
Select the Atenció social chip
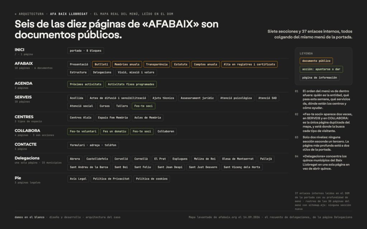pos(81,106)
